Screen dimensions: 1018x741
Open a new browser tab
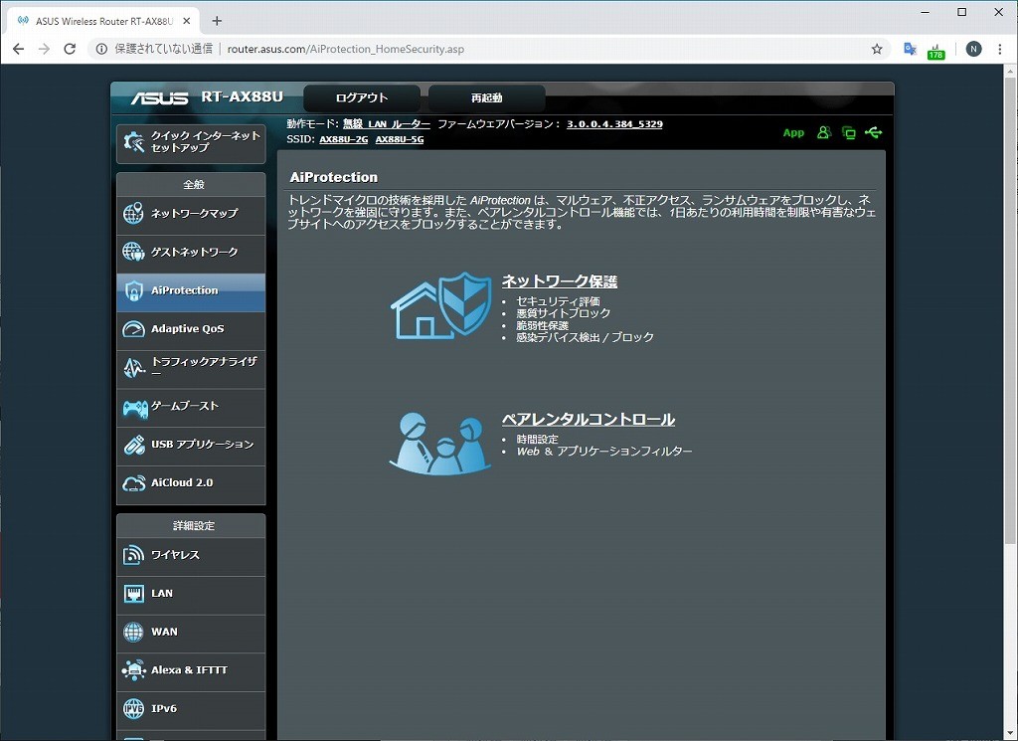pyautogui.click(x=217, y=22)
